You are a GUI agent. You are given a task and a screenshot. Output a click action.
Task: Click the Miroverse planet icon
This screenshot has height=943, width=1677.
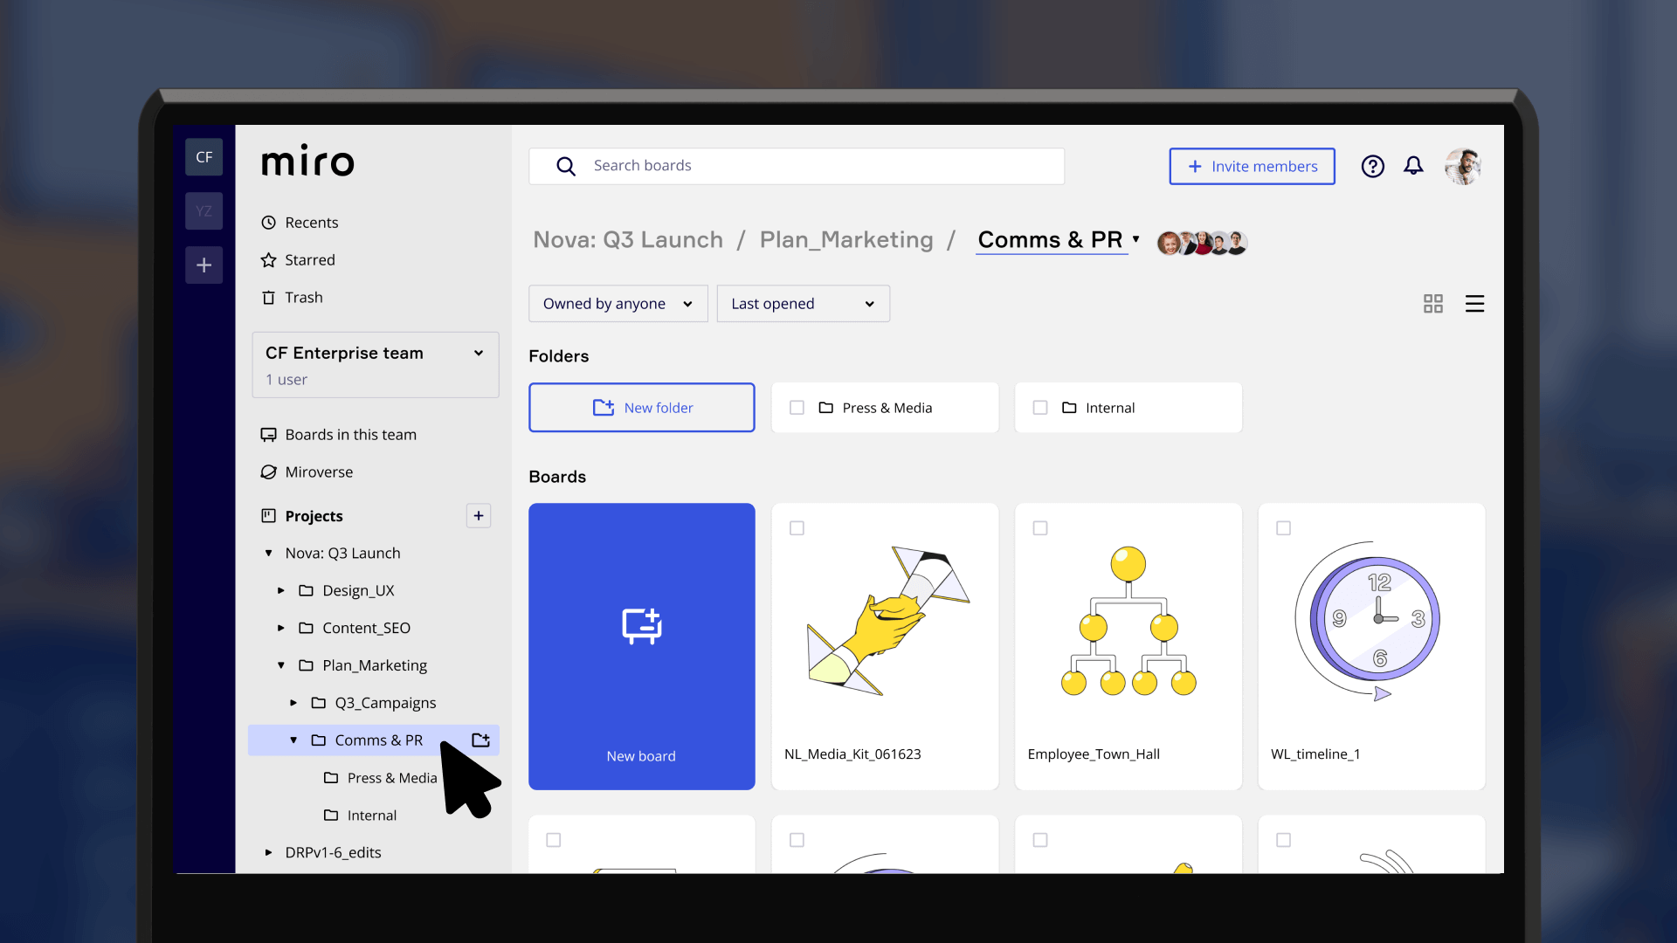click(x=269, y=472)
